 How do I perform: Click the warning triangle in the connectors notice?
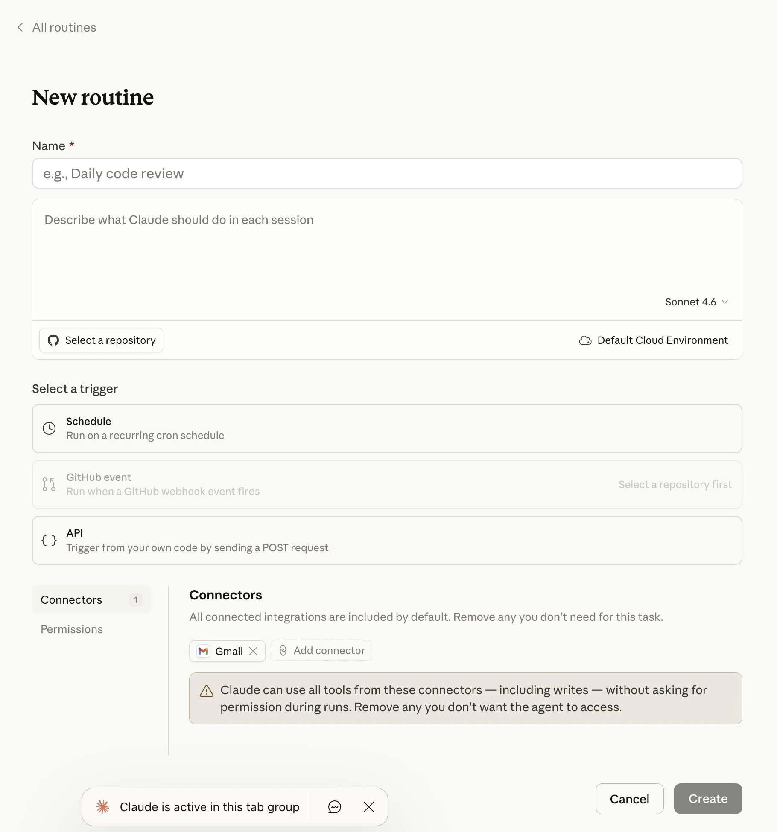point(207,690)
